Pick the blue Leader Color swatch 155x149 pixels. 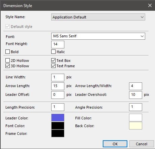58,117
